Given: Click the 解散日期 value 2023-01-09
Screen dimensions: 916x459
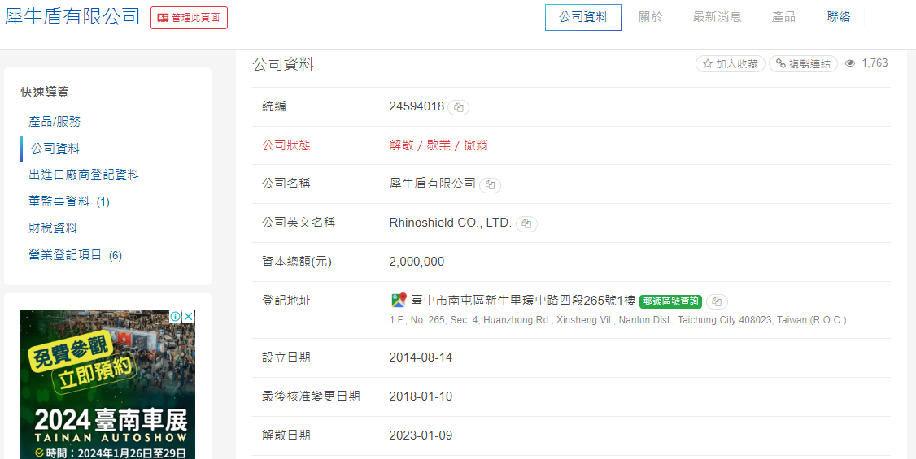Looking at the screenshot, I should pyautogui.click(x=421, y=435).
